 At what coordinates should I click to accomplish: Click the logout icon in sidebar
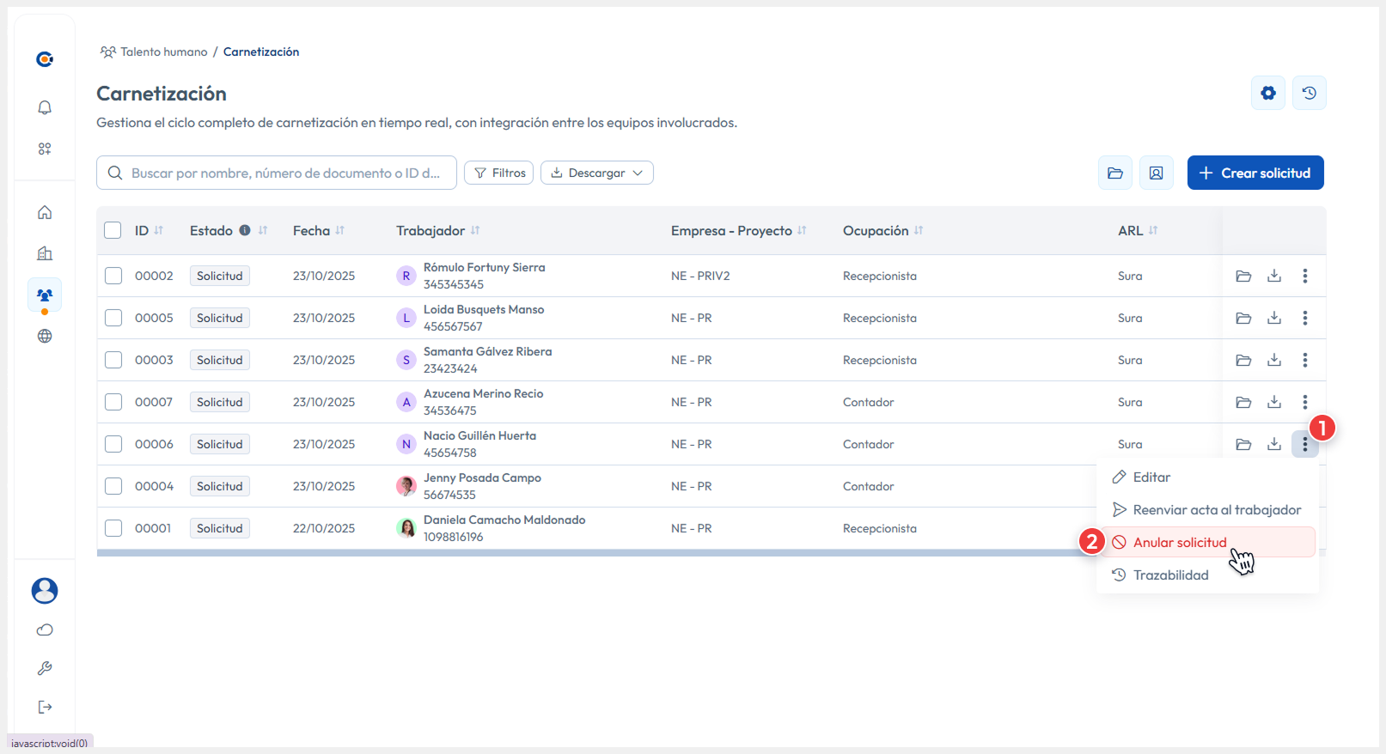pyautogui.click(x=45, y=707)
